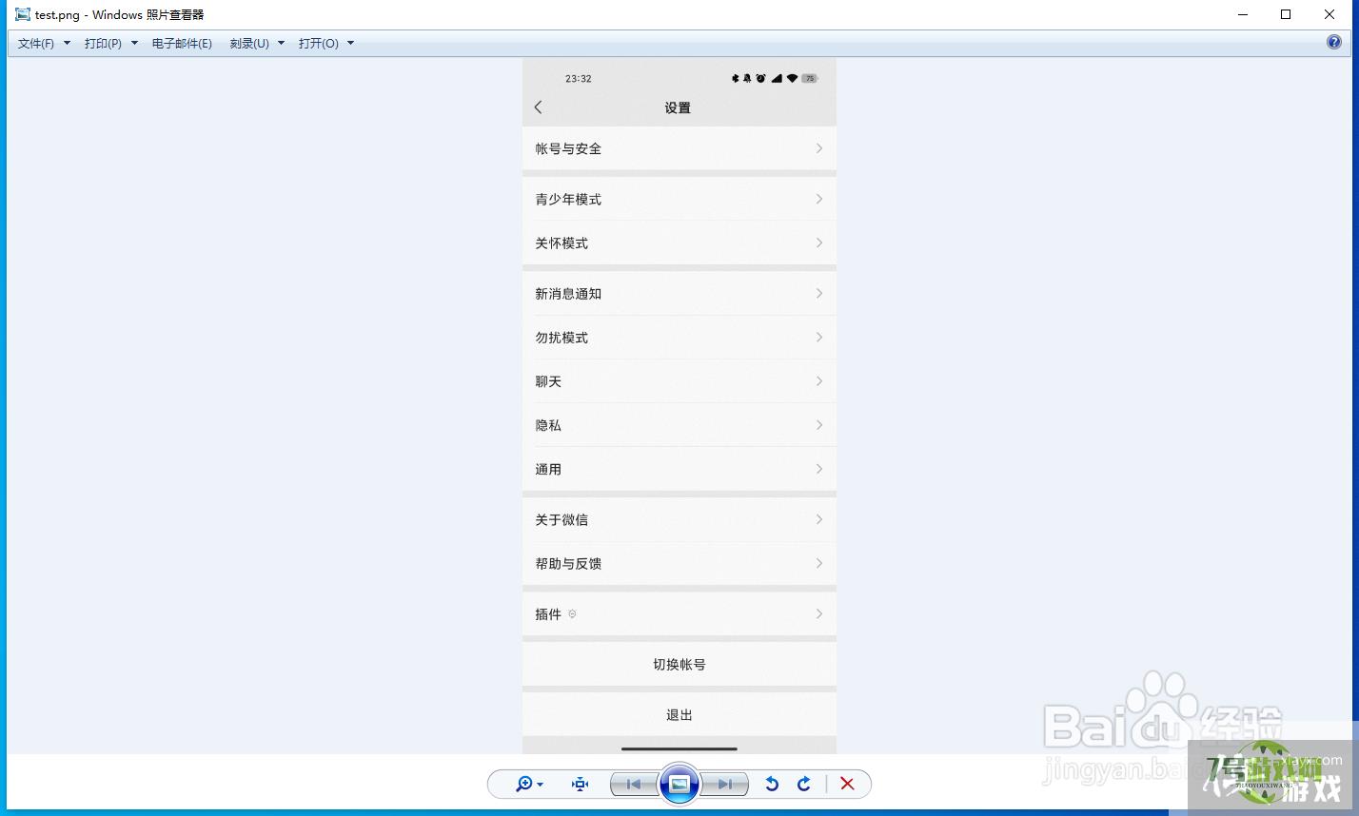
Task: Click the photo viewer title bar icon
Action: [x=23, y=14]
